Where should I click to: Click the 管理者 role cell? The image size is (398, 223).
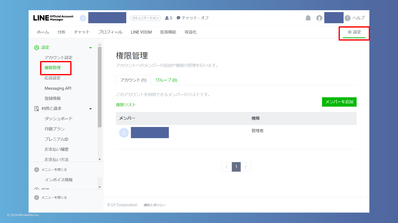point(257,131)
